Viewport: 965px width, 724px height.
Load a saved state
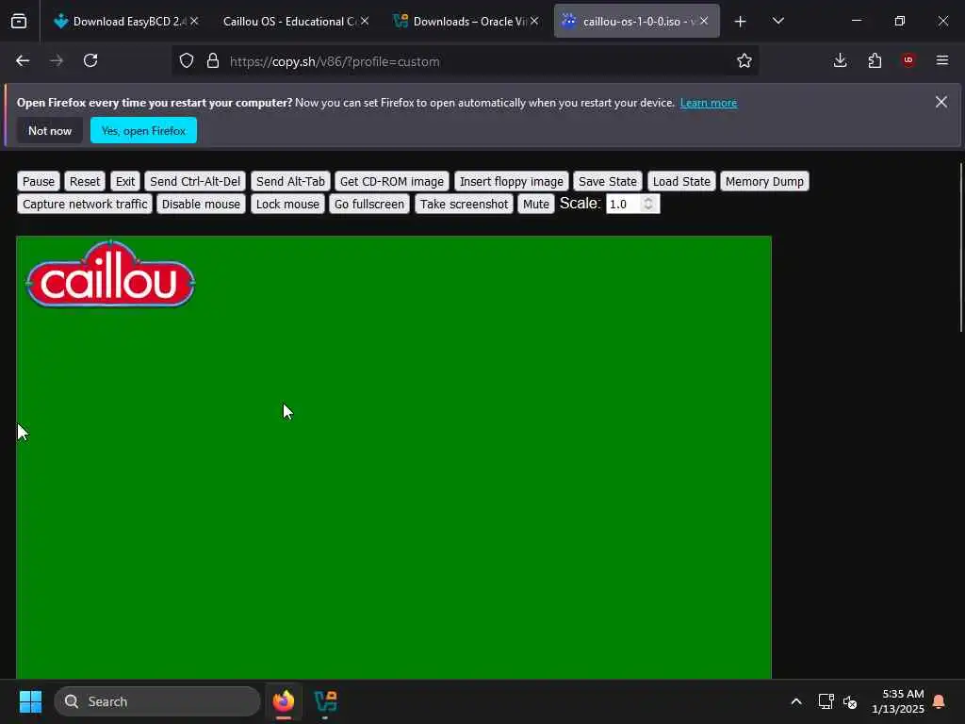click(x=681, y=182)
